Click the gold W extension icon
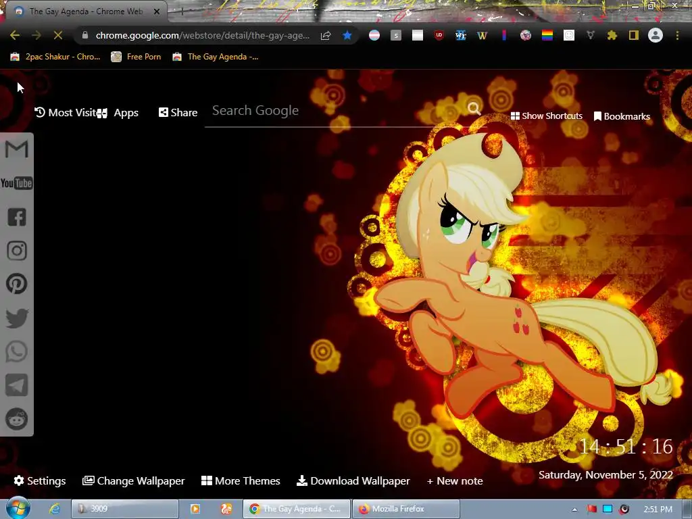 click(x=482, y=35)
